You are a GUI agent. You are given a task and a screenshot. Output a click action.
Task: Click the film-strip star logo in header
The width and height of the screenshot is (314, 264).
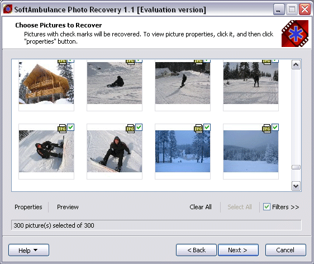pyautogui.click(x=295, y=34)
